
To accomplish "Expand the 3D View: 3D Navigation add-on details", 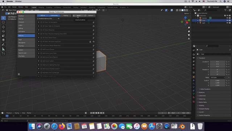I will 39,22.
